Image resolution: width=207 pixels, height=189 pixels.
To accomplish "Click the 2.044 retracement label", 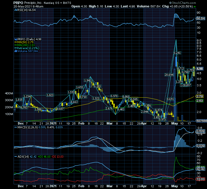I will (x=145, y=112).
